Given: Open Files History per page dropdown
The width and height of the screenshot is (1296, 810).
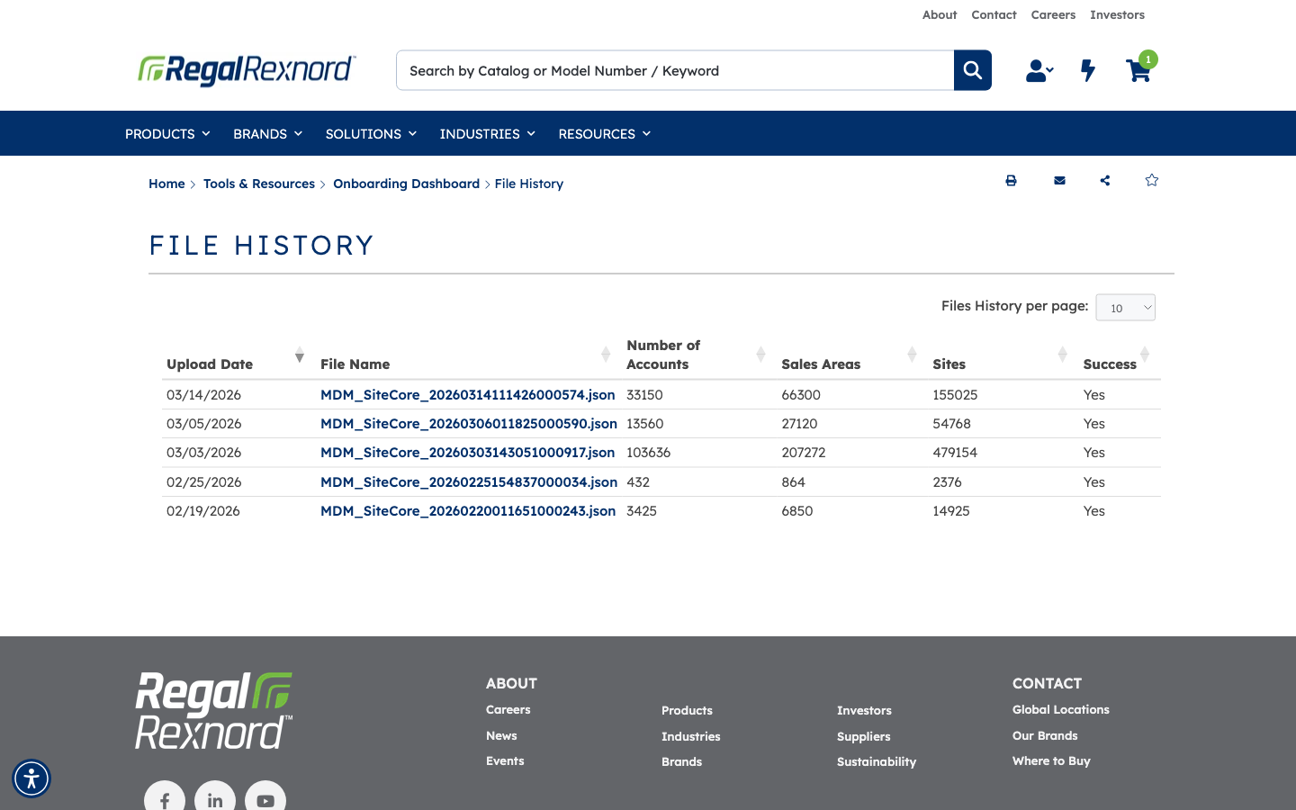Looking at the screenshot, I should [x=1125, y=308].
